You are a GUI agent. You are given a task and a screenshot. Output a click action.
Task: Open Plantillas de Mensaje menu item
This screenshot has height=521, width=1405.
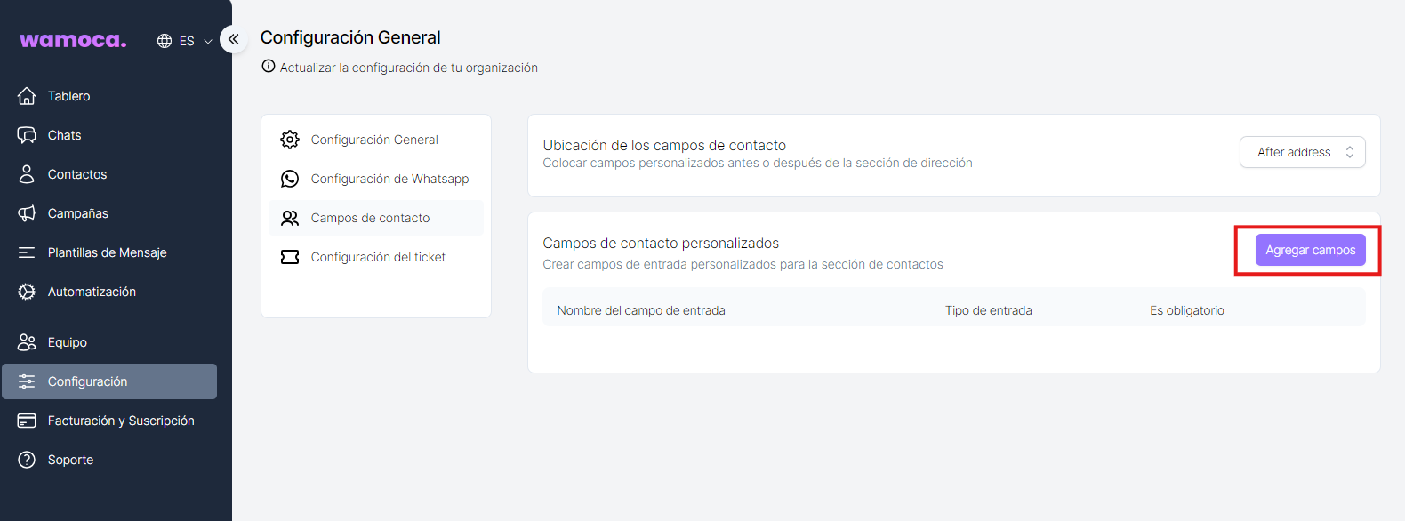pos(107,252)
